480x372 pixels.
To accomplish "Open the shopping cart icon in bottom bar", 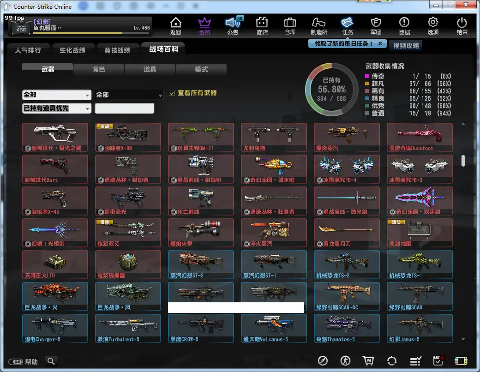I will pyautogui.click(x=368, y=360).
